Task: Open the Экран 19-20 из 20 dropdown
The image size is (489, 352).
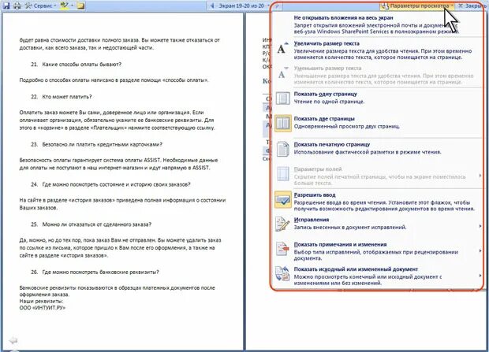Action: 244,6
